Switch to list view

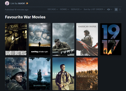[120, 10]
